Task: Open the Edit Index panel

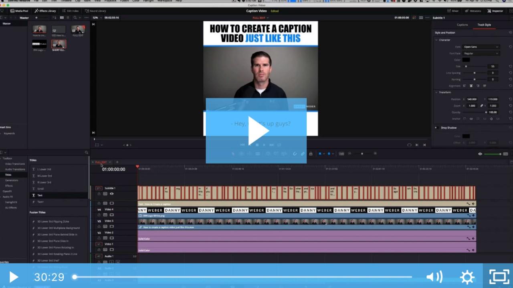Action: click(x=71, y=11)
